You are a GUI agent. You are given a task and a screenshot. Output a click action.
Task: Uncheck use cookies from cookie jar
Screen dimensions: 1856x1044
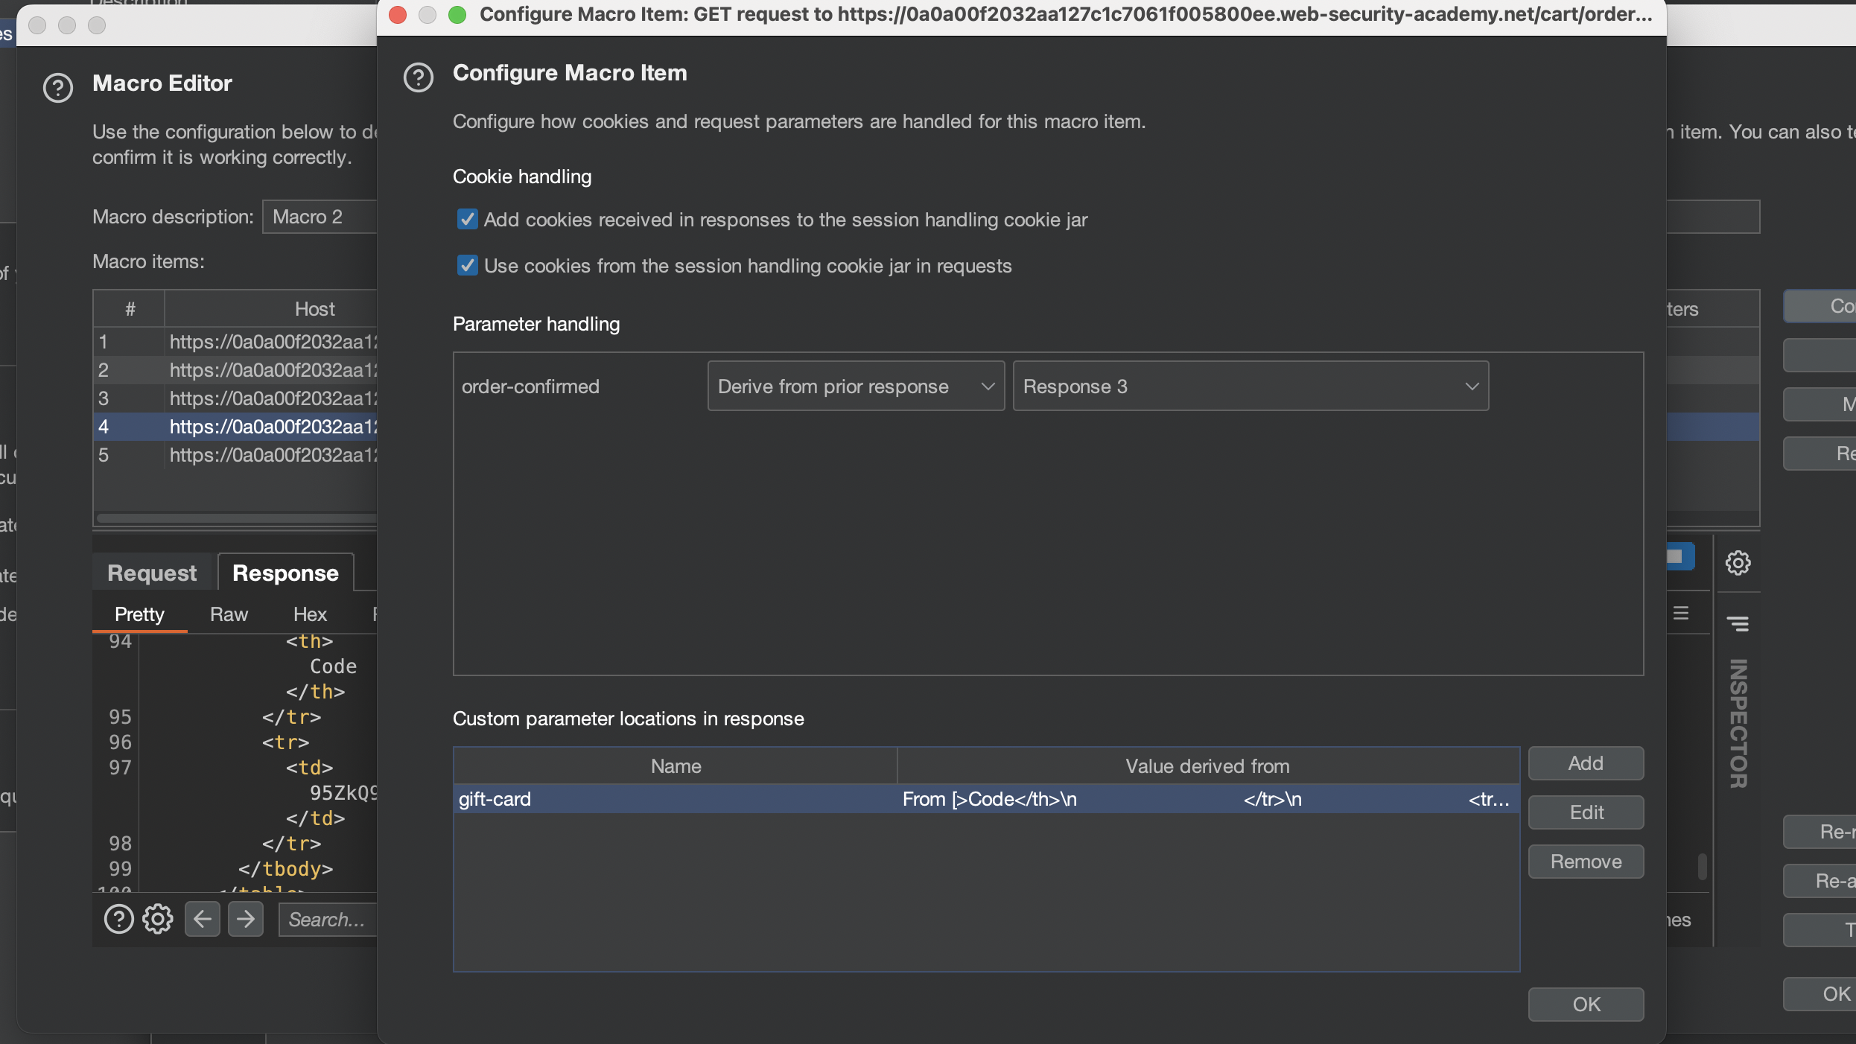click(x=467, y=266)
